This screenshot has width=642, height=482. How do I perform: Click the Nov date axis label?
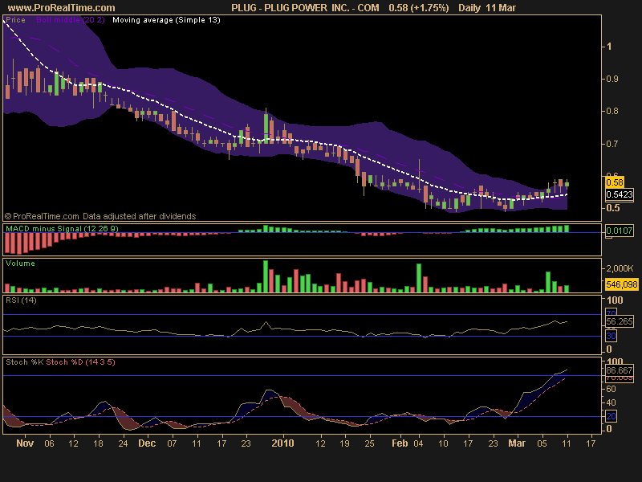tap(25, 443)
